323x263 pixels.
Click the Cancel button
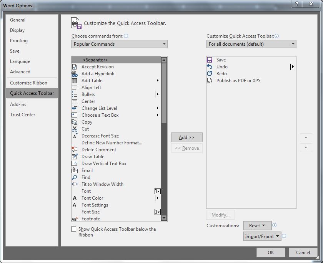(x=303, y=253)
